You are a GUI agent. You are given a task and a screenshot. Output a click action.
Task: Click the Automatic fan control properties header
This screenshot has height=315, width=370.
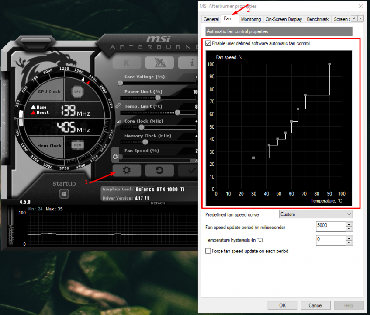pos(279,31)
